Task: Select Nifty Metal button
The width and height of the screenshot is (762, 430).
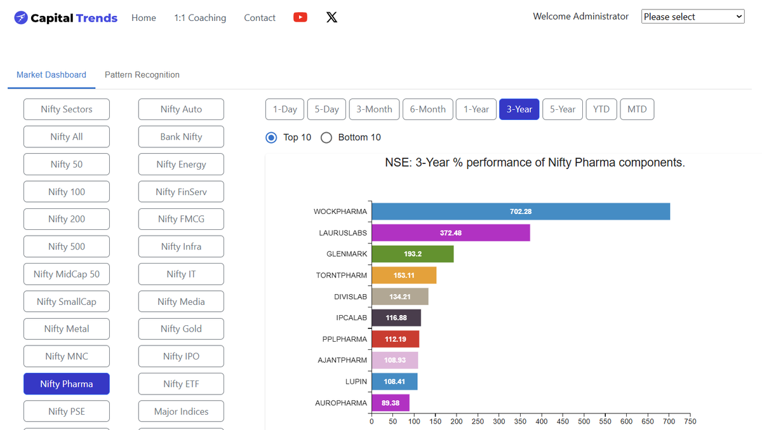Action: tap(67, 329)
